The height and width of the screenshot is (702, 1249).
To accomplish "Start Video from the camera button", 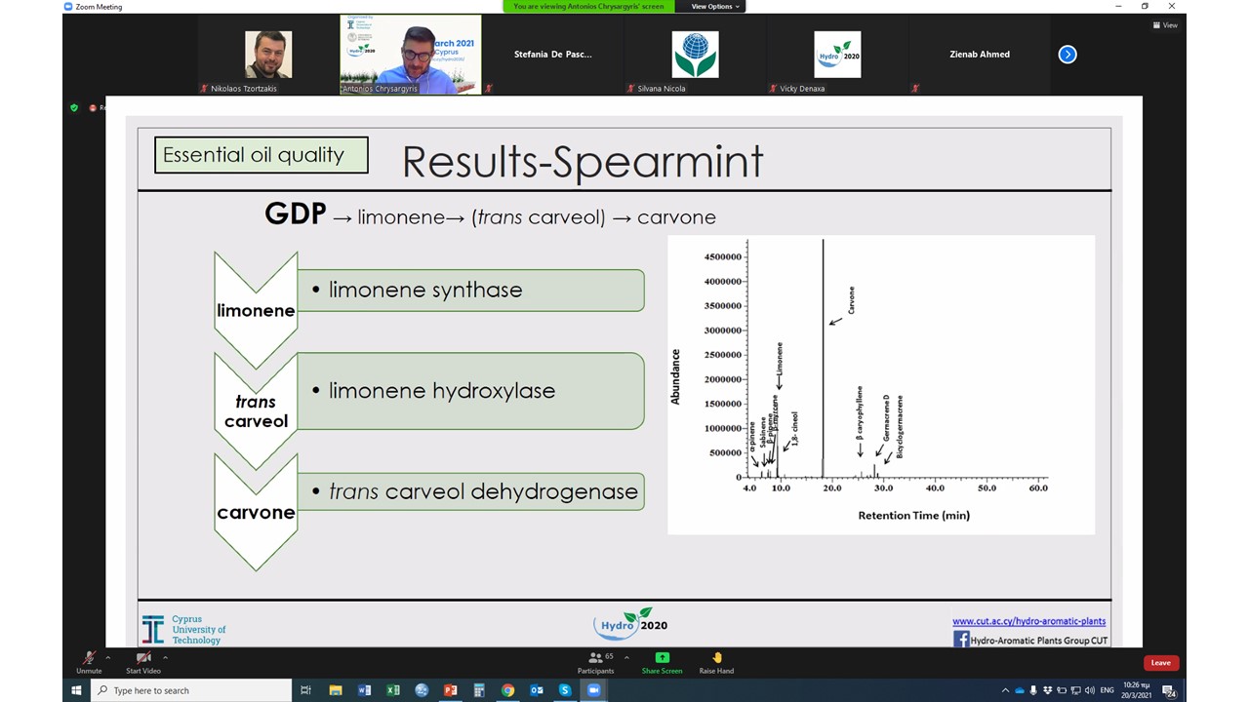I will pos(143,660).
